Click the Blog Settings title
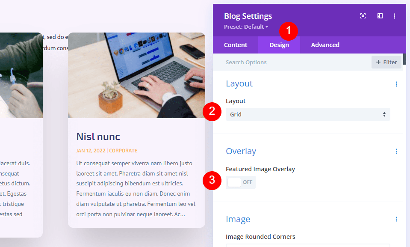Screen dimensions: 410x247 [x=248, y=16]
